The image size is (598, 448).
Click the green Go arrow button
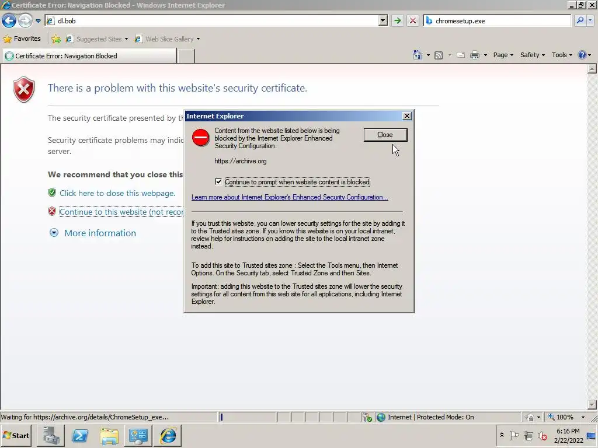397,20
